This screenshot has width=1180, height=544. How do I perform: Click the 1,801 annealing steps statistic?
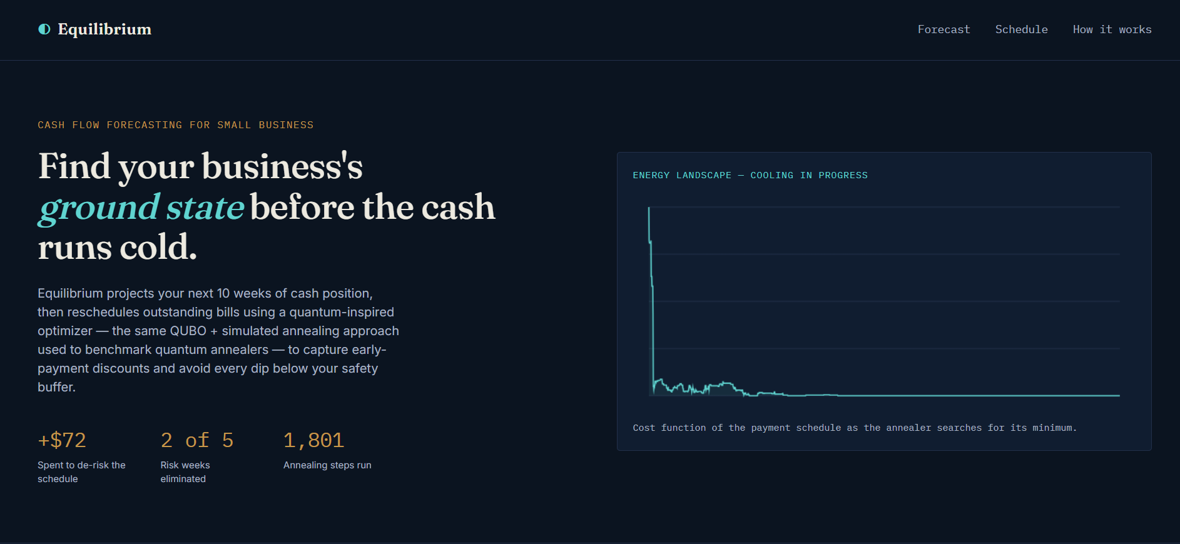[x=313, y=440]
